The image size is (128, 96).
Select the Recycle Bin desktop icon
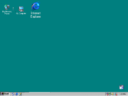[121, 87]
